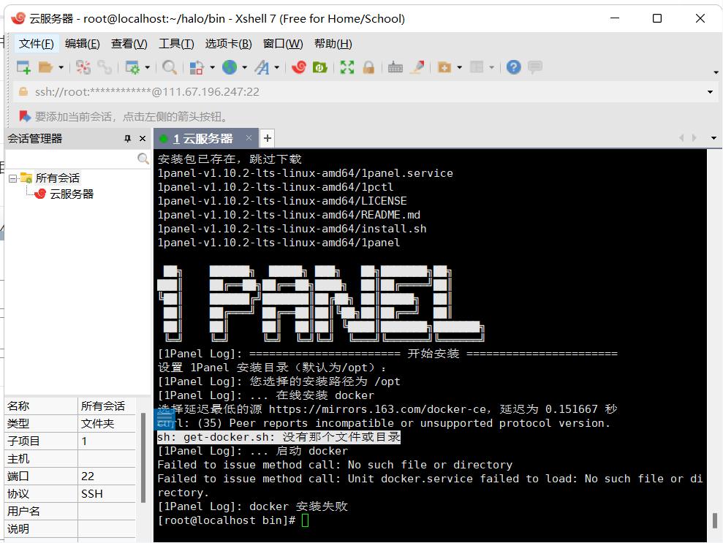This screenshot has height=543, width=723.
Task: Pin the 会话管理器 panel
Action: [128, 138]
